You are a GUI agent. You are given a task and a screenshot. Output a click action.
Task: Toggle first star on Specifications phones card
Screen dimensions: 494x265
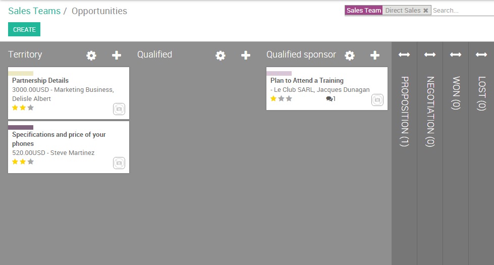click(15, 162)
